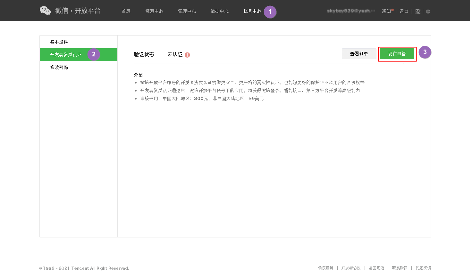472x280 pixels.
Task: Select 基本资料 in sidebar
Action: pos(59,42)
